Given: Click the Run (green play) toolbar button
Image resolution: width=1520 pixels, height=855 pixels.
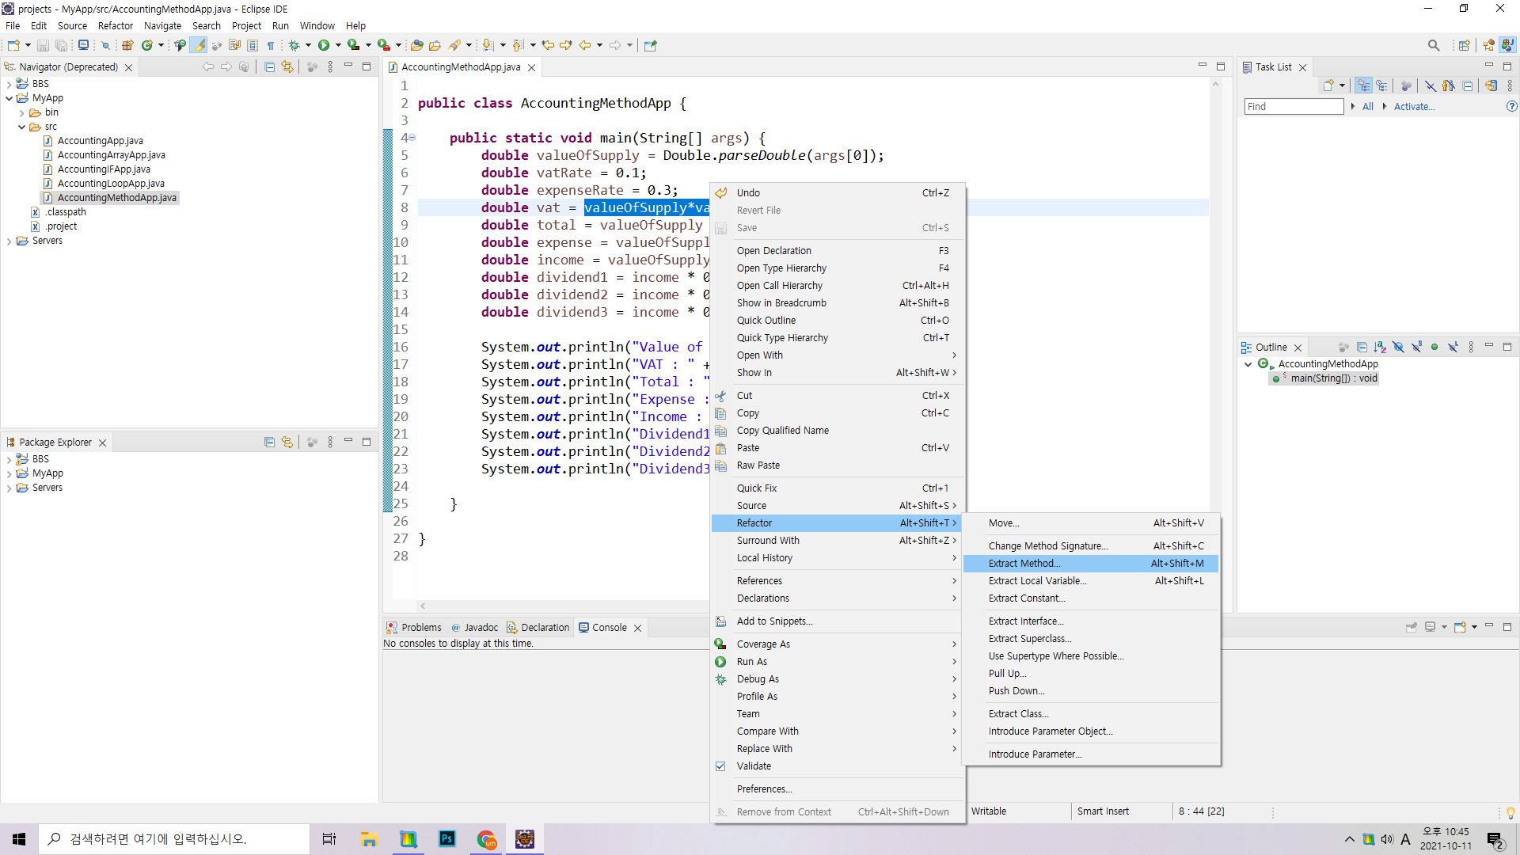Looking at the screenshot, I should [x=324, y=45].
